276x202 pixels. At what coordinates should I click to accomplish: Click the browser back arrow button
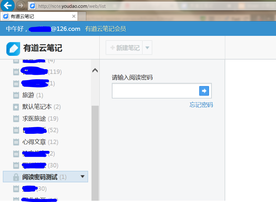pyautogui.click(x=7, y=6)
